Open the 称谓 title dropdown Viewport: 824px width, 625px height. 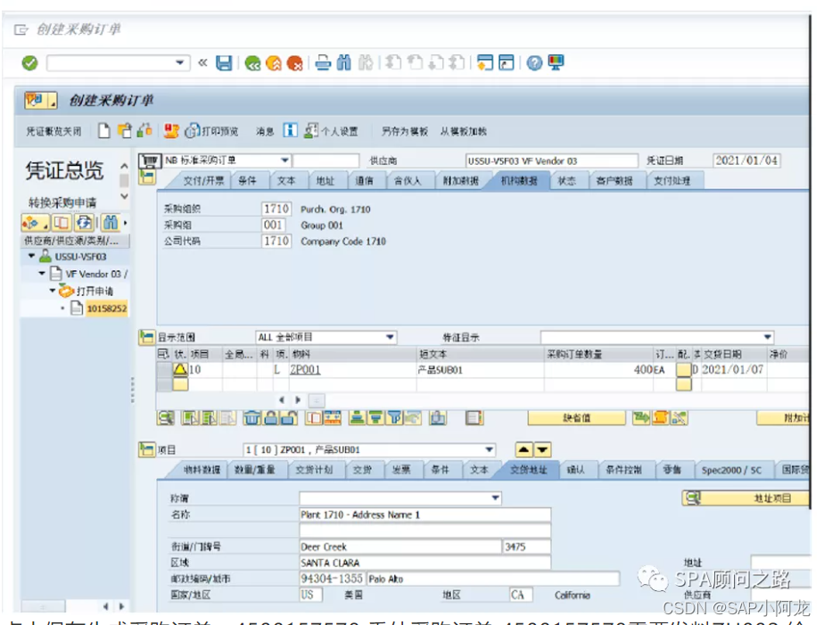click(495, 498)
